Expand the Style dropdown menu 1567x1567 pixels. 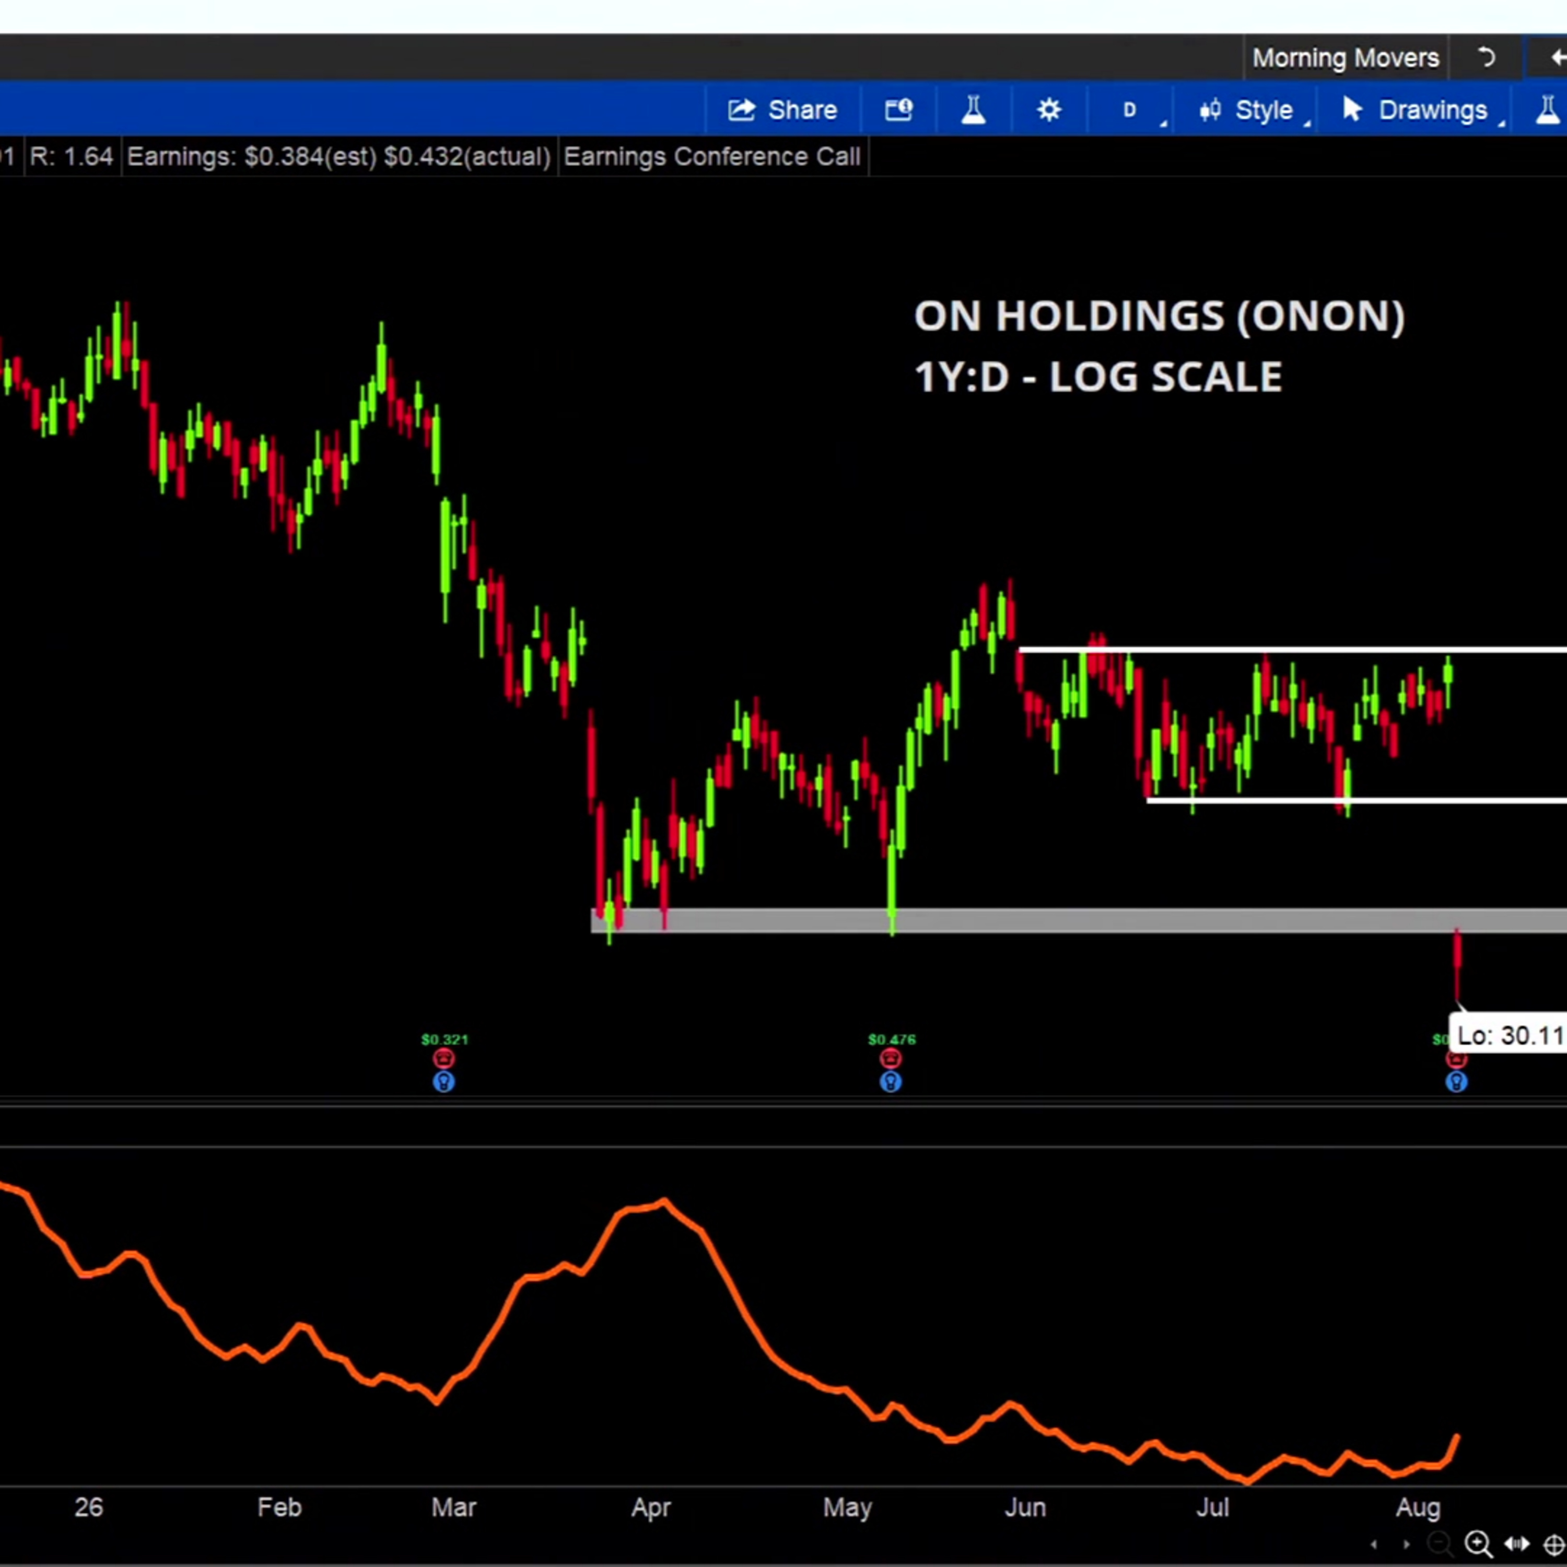[x=1307, y=122]
